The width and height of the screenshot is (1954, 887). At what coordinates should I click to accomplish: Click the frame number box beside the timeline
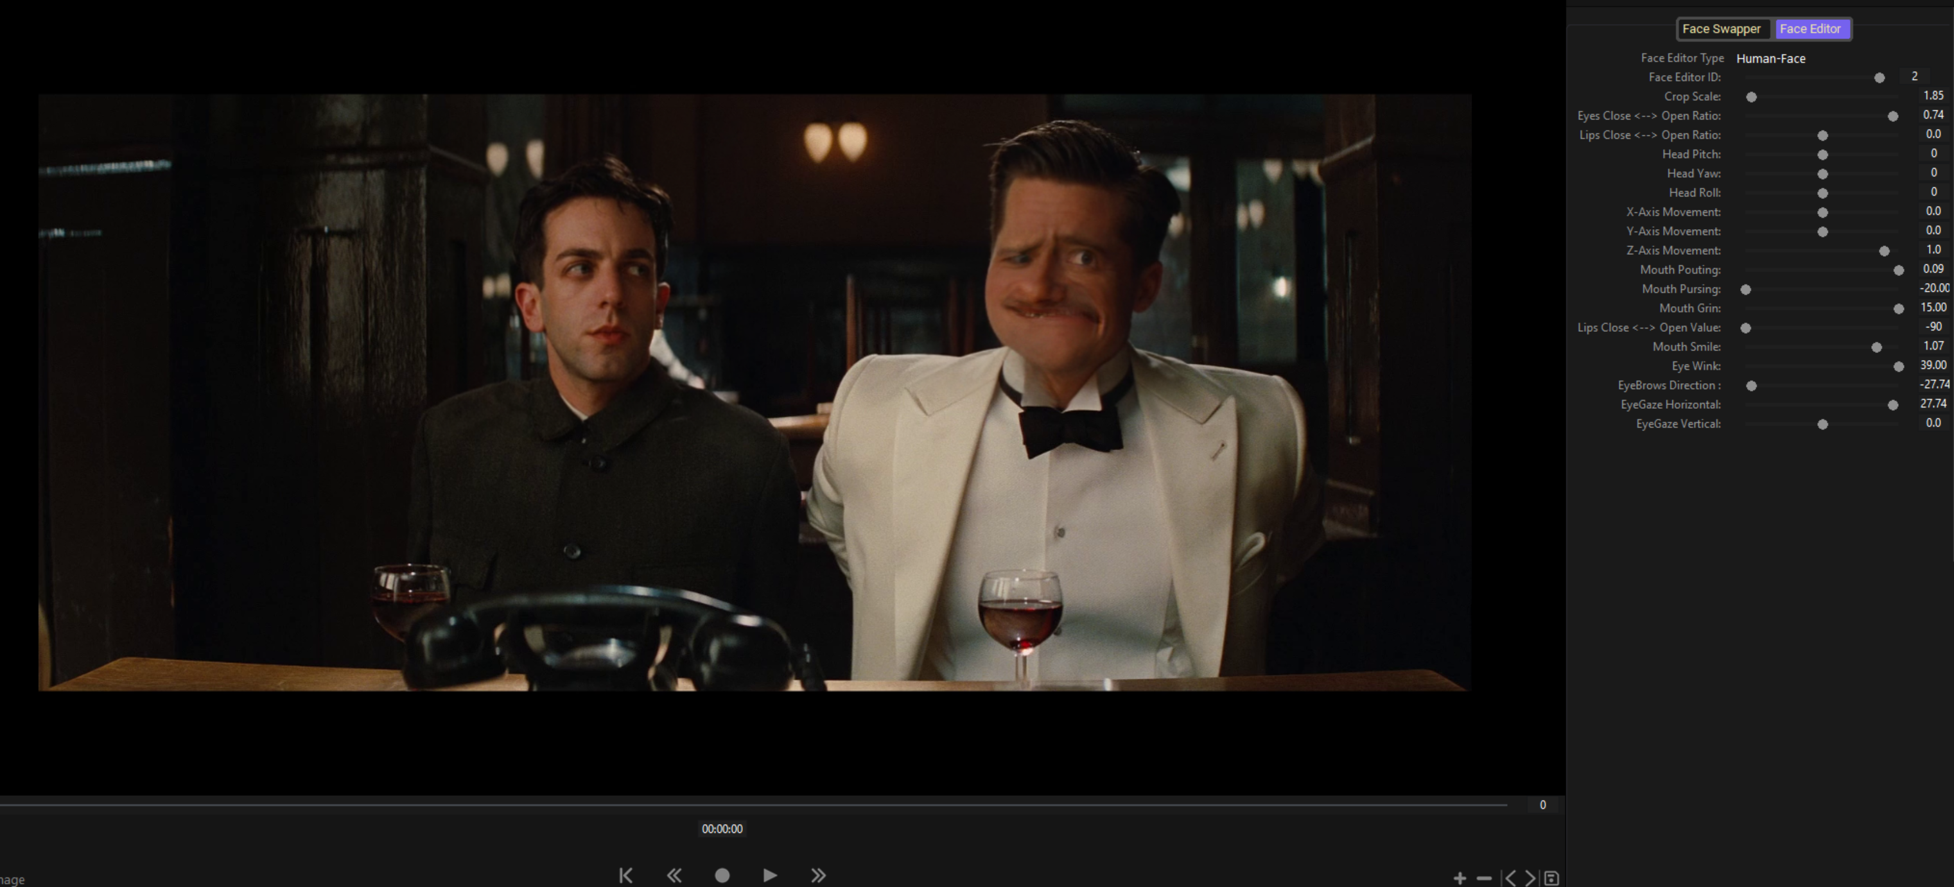pyautogui.click(x=1542, y=805)
